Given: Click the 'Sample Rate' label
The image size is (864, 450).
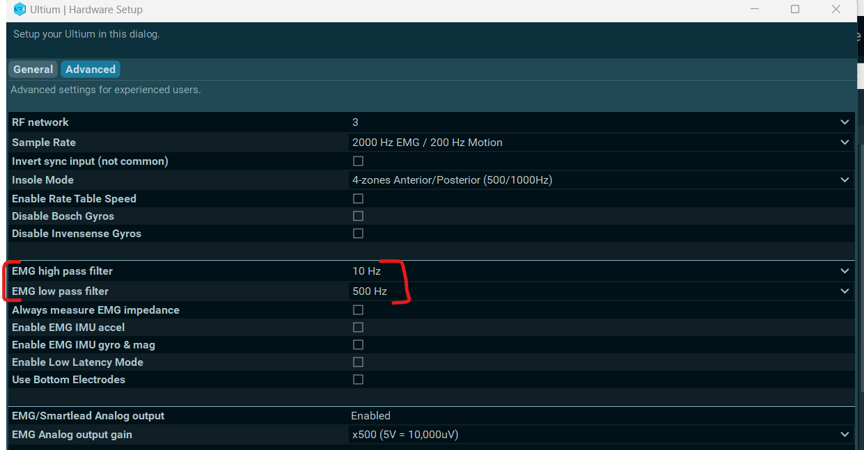Looking at the screenshot, I should [44, 143].
